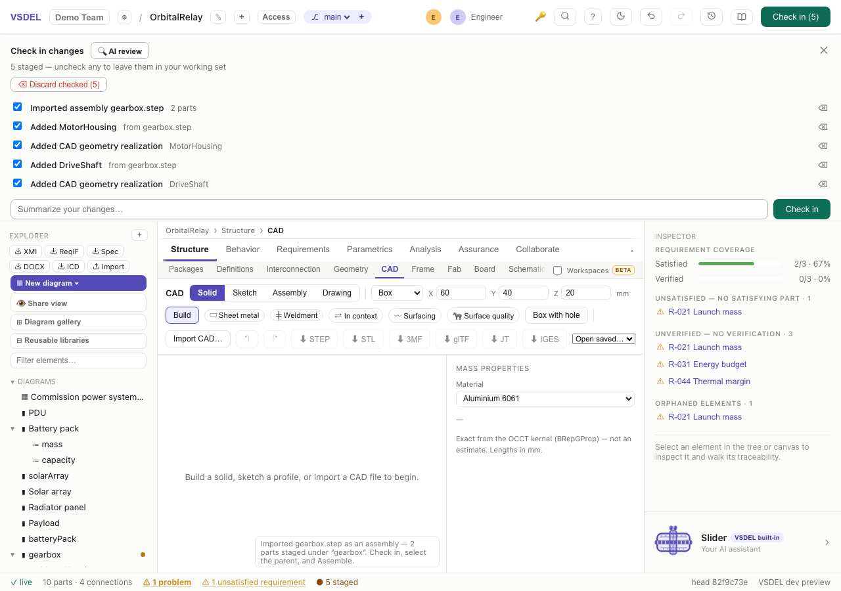
Task: Click the key icon near Engineer
Action: pos(540,16)
